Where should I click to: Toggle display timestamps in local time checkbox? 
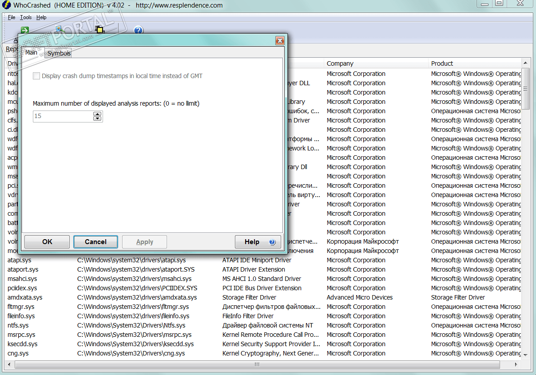click(x=36, y=76)
